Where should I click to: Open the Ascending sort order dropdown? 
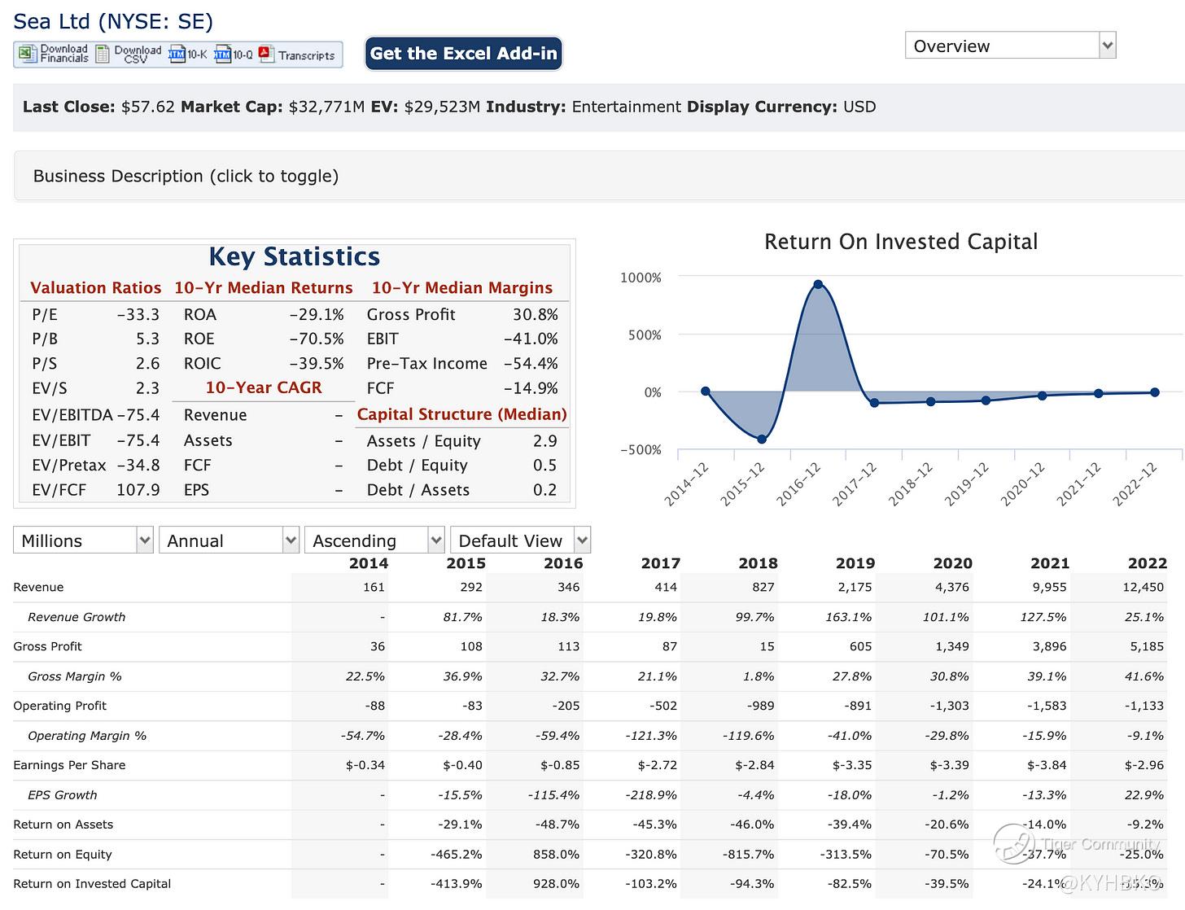[x=374, y=540]
